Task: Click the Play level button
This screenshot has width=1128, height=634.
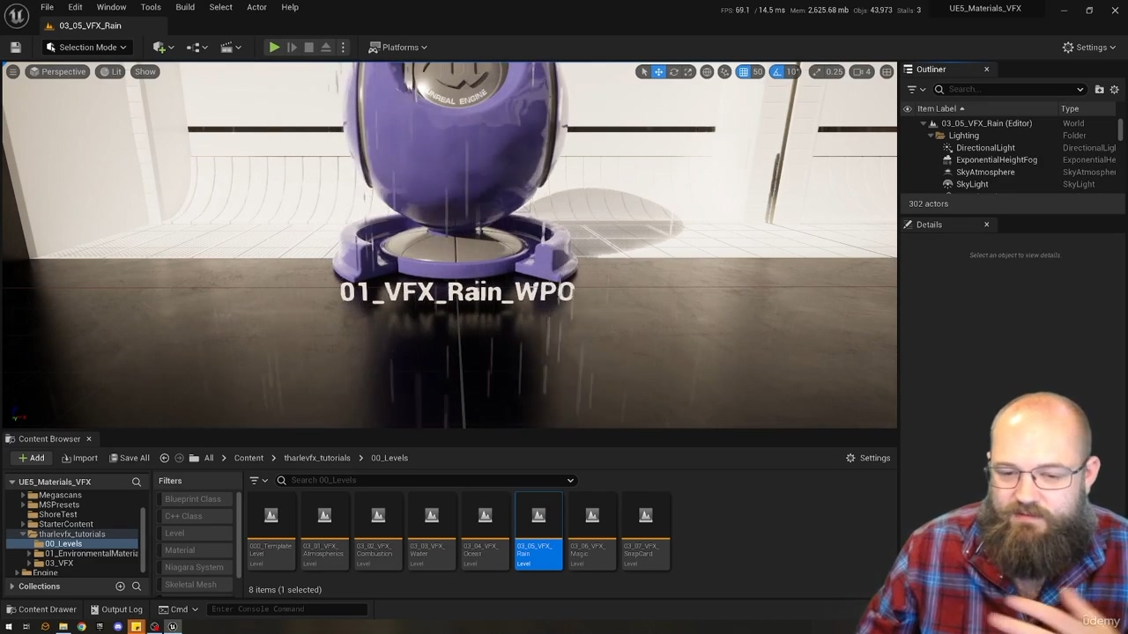Action: click(274, 48)
